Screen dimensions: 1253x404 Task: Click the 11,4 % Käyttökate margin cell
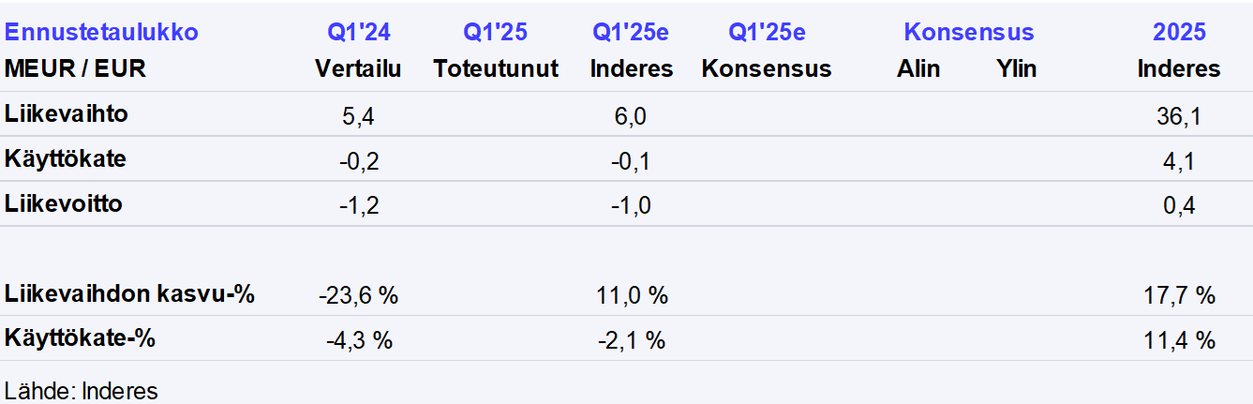tap(1178, 340)
